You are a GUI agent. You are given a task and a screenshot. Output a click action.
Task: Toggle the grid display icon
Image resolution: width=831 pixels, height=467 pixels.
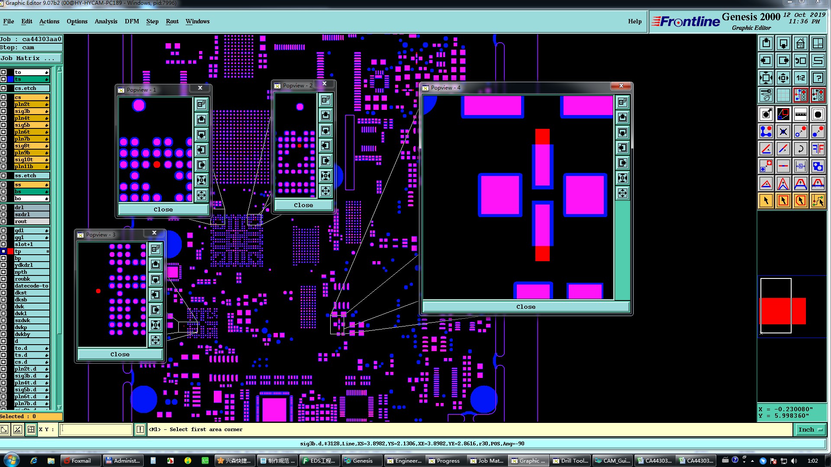pos(783,95)
